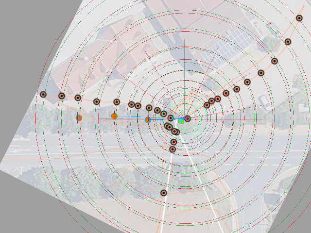Click the third ring marker from left
Image resolution: width=311 pixels, height=233 pixels.
(78, 98)
